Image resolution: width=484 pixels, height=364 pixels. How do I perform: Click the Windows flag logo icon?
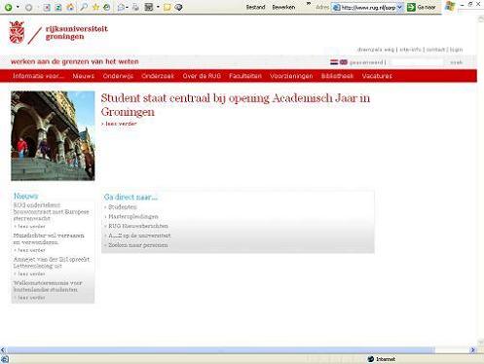[x=450, y=6]
